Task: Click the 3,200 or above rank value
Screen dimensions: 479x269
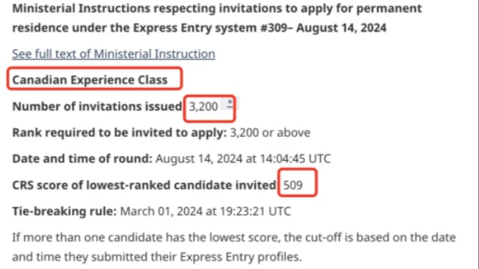Action: 270,133
